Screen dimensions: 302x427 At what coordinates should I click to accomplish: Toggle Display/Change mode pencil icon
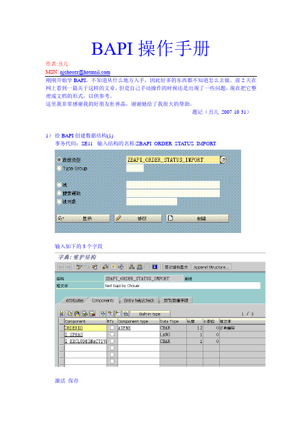79,267
